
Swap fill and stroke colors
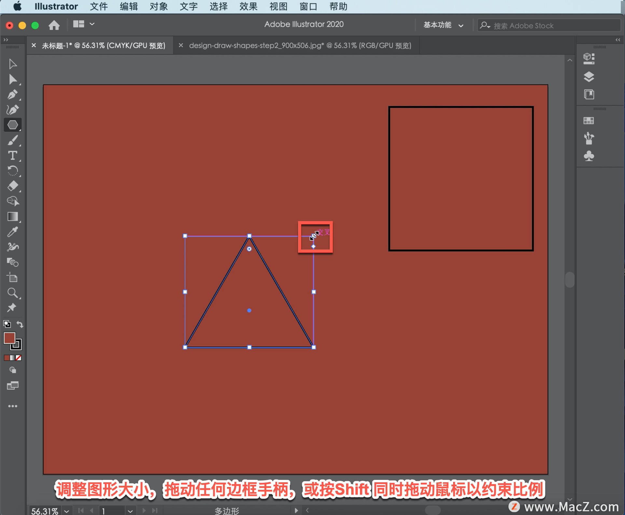(20, 324)
